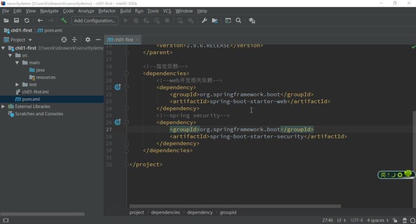Click pom.xml in navigation bar
The width and height of the screenshot is (416, 224).
(x=50, y=30)
